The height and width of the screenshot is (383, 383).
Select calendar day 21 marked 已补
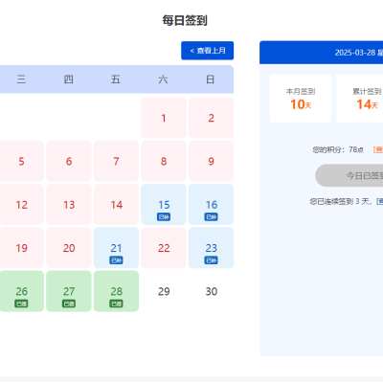point(116,248)
